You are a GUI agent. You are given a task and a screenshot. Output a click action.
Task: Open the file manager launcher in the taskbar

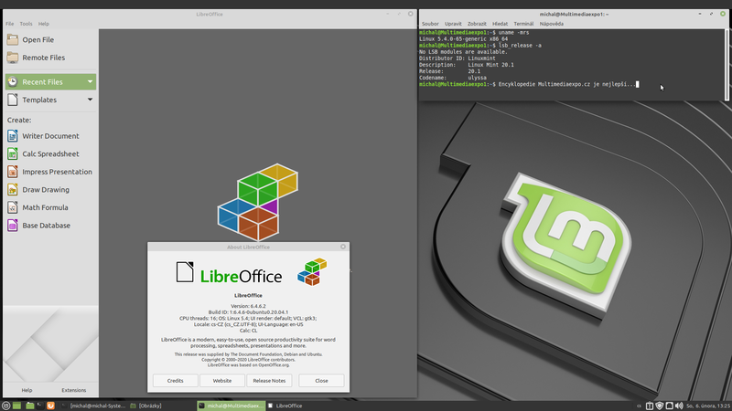coord(30,406)
